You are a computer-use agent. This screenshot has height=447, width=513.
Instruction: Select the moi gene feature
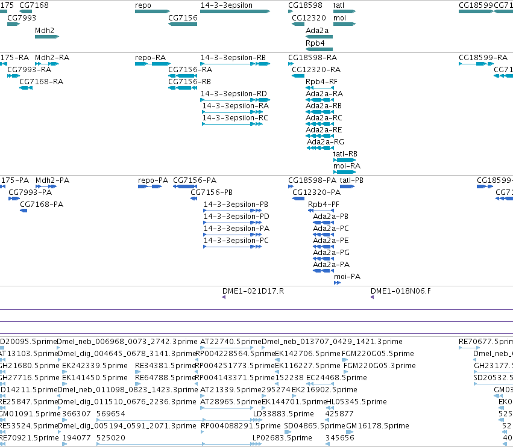click(344, 24)
